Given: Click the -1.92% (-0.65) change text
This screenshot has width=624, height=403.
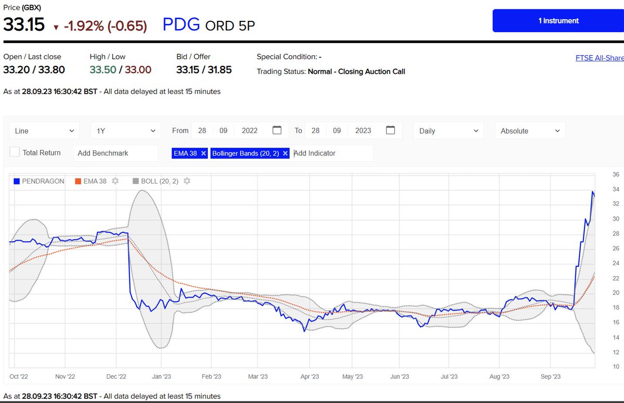Looking at the screenshot, I should pyautogui.click(x=106, y=26).
